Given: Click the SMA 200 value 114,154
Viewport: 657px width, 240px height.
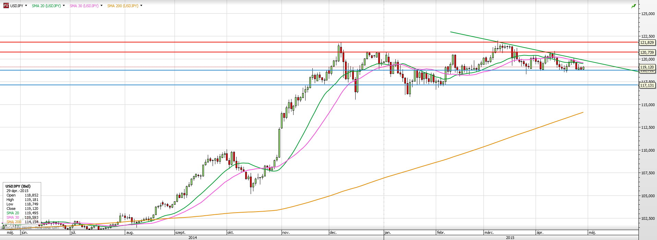Looking at the screenshot, I should pyautogui.click(x=32, y=222).
